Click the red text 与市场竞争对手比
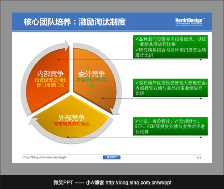 point(71,124)
